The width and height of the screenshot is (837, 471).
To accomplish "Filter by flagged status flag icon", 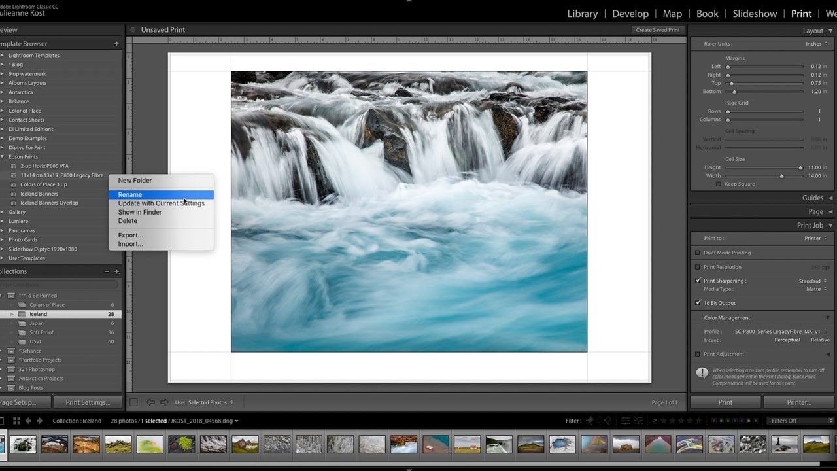I will (590, 421).
